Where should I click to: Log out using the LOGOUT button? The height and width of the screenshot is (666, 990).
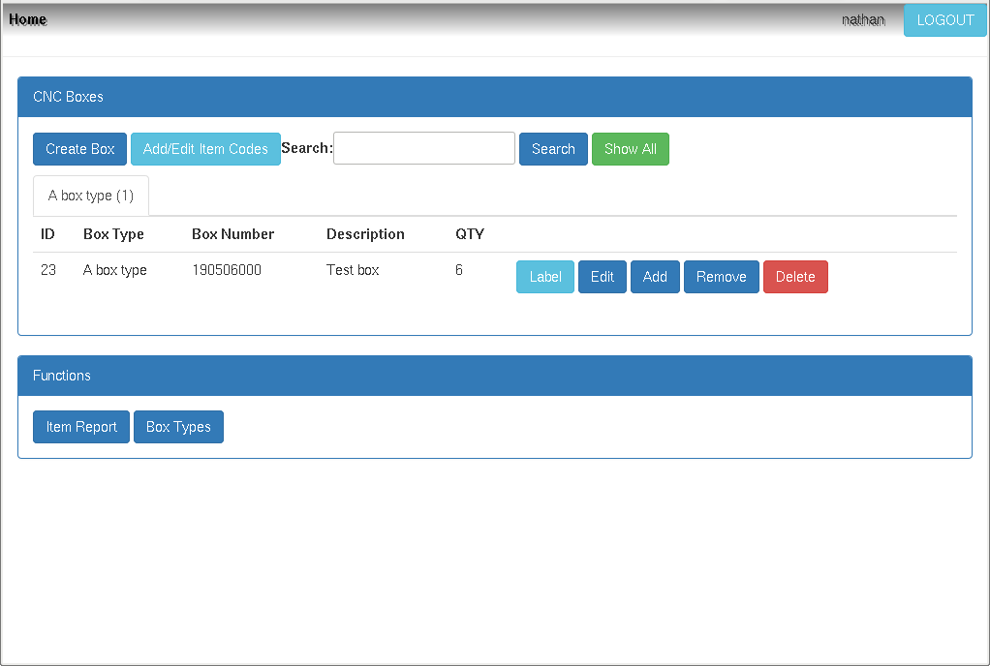coord(944,20)
